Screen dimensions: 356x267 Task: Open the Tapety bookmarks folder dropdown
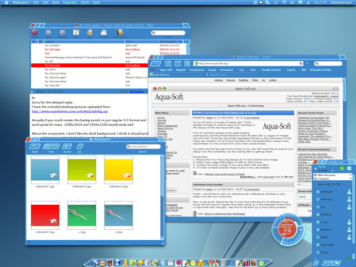click(291, 70)
